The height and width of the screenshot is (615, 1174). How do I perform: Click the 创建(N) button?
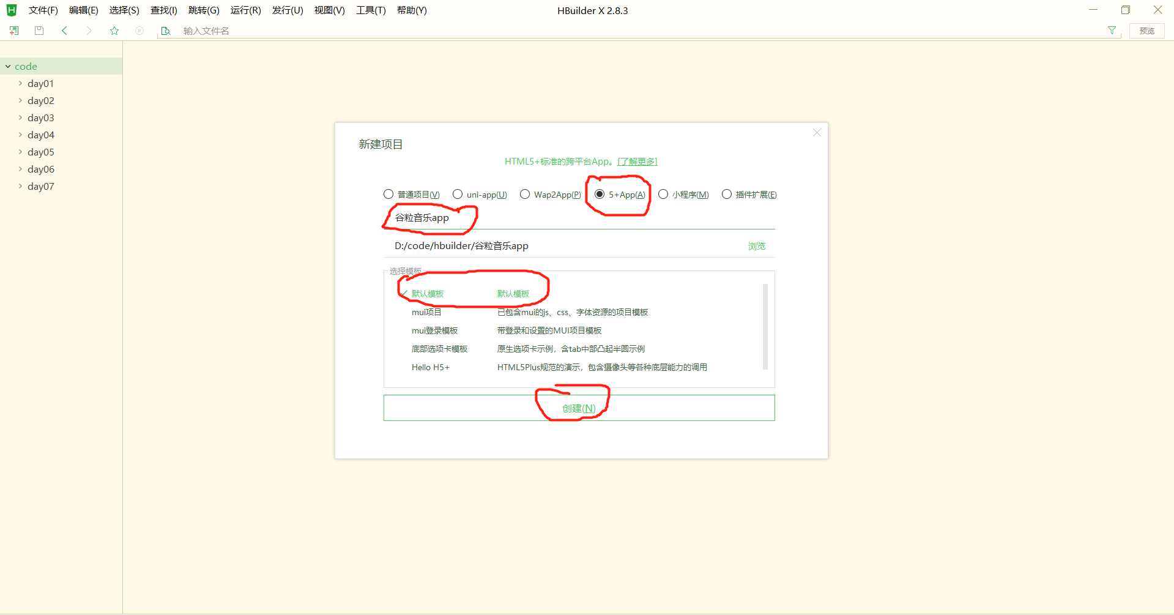point(579,408)
